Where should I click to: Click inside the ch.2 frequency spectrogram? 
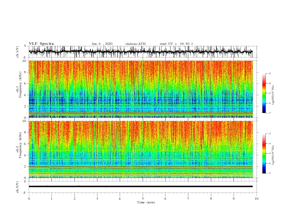140,149
